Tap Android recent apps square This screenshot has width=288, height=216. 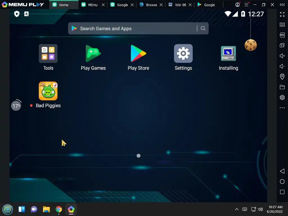[x=282, y=192]
